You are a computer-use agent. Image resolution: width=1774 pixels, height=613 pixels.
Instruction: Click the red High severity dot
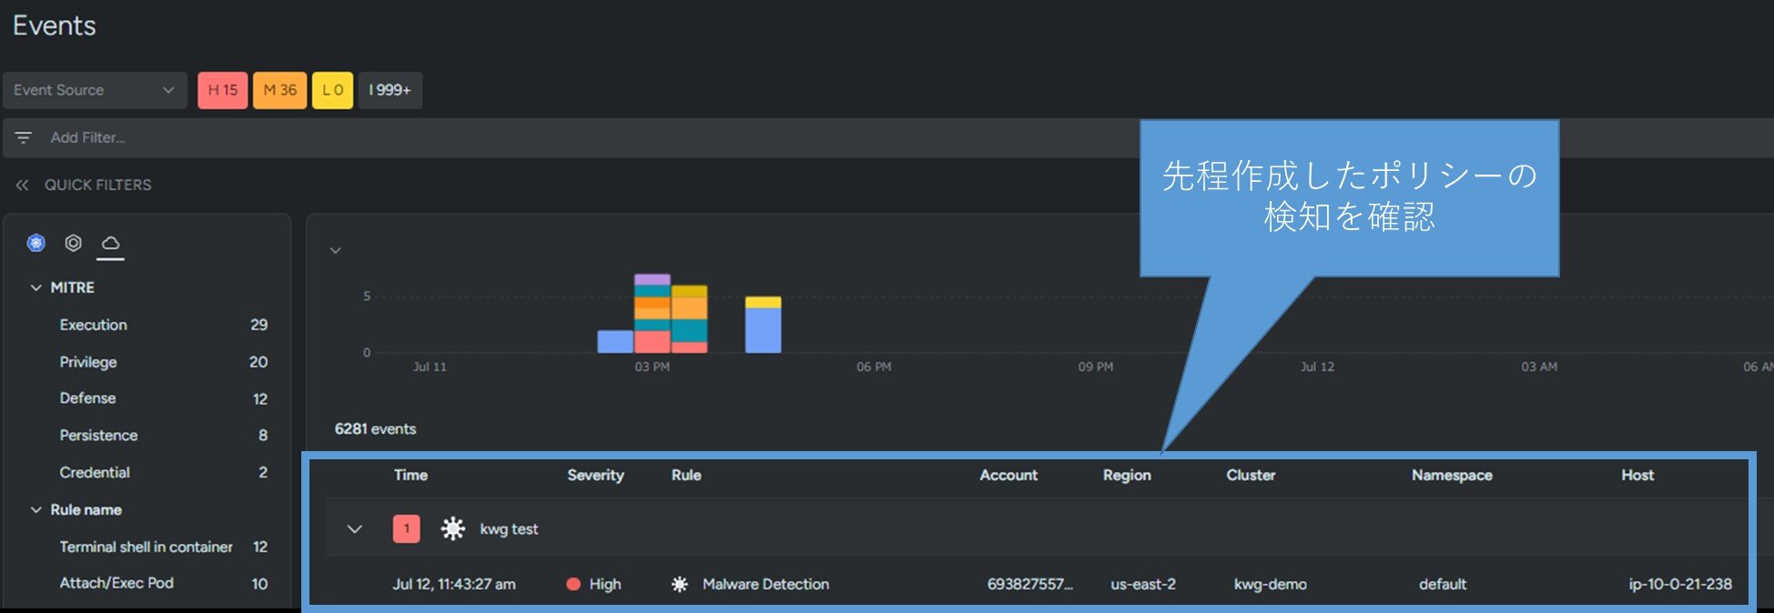click(x=573, y=584)
